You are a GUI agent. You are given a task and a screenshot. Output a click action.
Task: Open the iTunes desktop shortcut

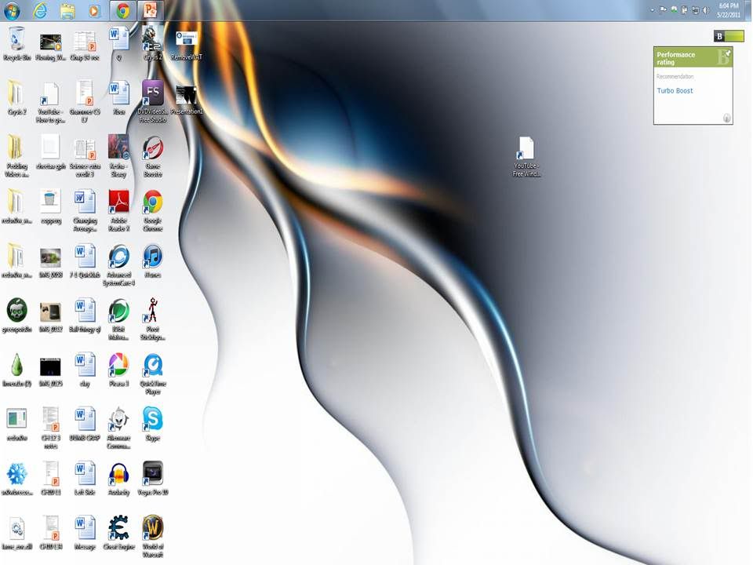pyautogui.click(x=152, y=257)
